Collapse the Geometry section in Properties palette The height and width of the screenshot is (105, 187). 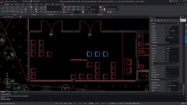(x=178, y=45)
